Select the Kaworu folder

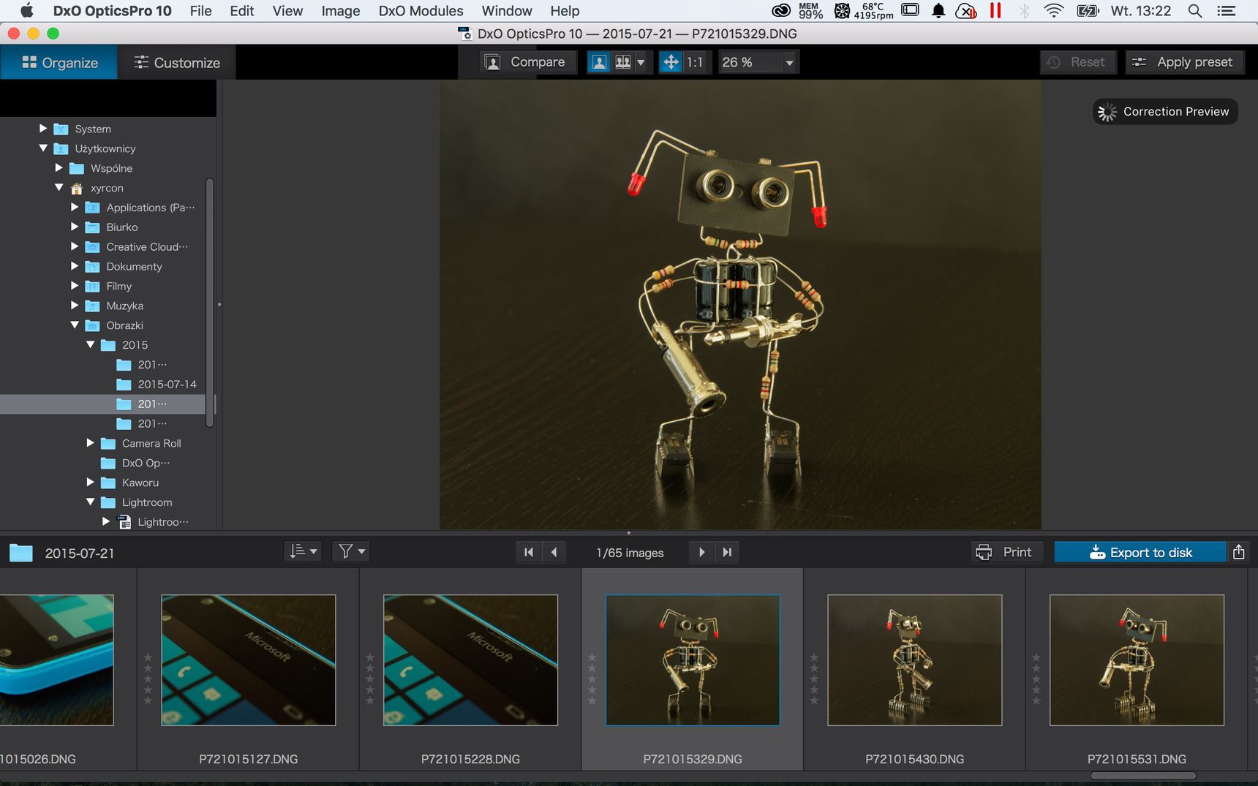click(x=140, y=483)
